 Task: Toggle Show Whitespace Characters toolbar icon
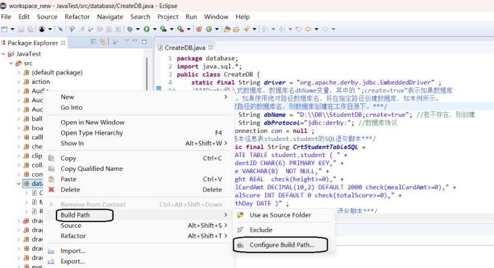pos(118,29)
